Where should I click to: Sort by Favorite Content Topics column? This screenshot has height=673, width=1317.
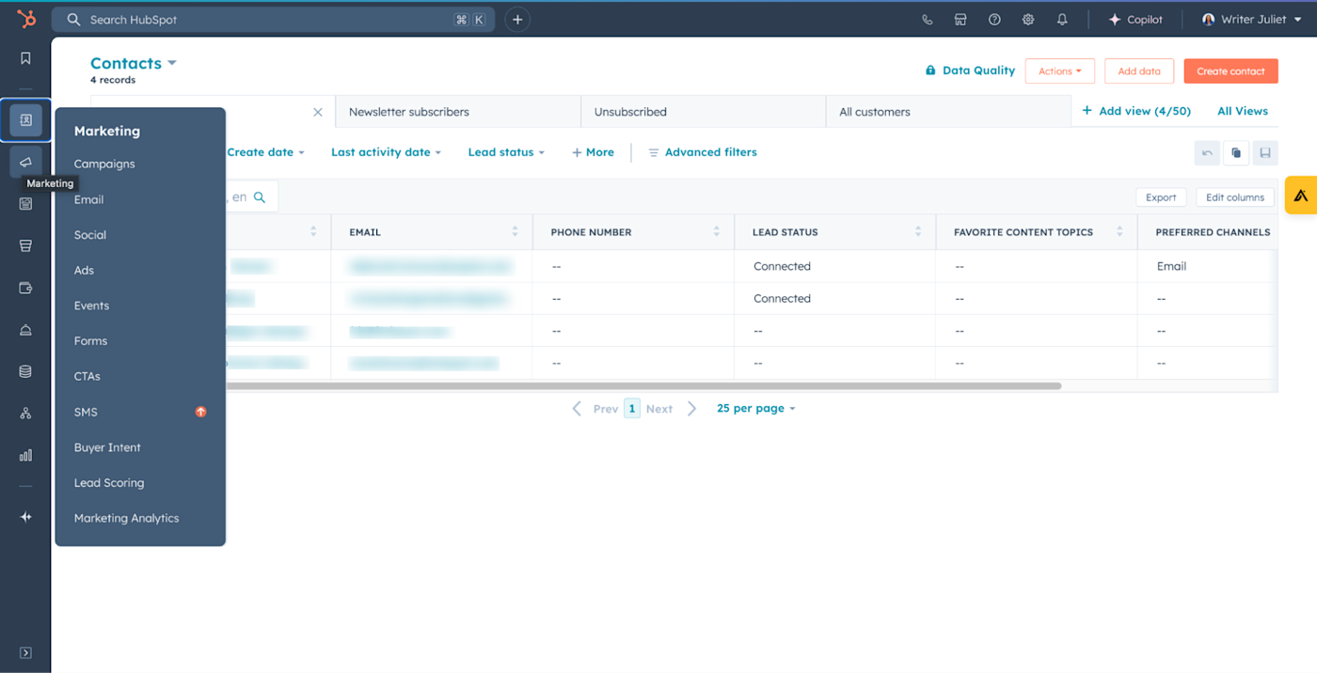tap(1037, 232)
